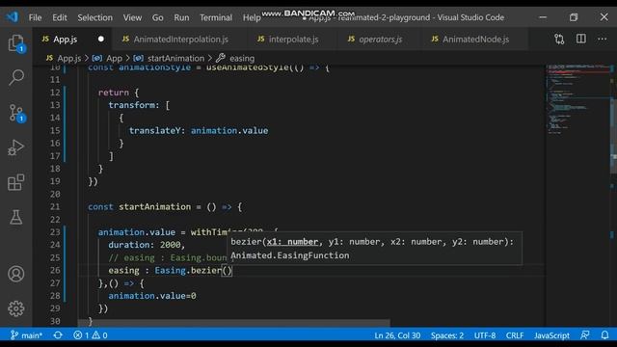Open the Go menu
The height and width of the screenshot is (347, 617).
tap(158, 17)
